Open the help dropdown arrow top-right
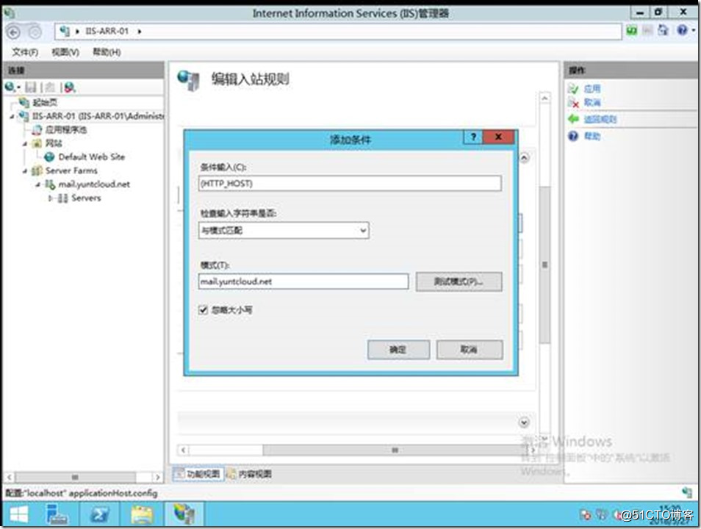The image size is (701, 529). tap(693, 30)
